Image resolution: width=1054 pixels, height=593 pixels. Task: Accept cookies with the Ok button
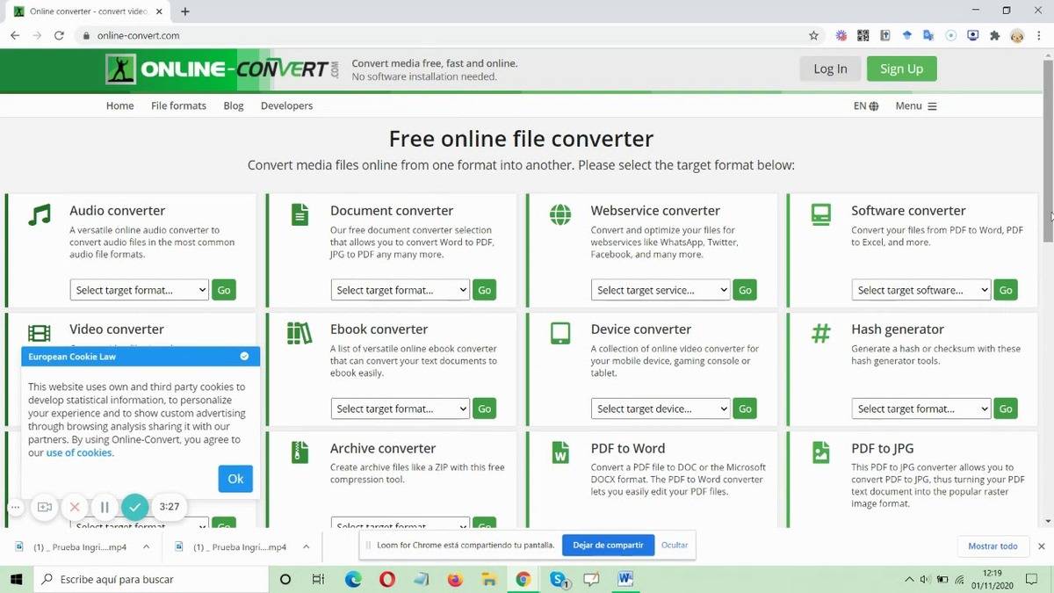(235, 479)
